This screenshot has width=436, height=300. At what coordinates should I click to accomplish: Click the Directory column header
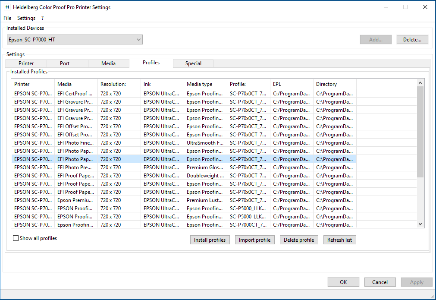pyautogui.click(x=335, y=84)
